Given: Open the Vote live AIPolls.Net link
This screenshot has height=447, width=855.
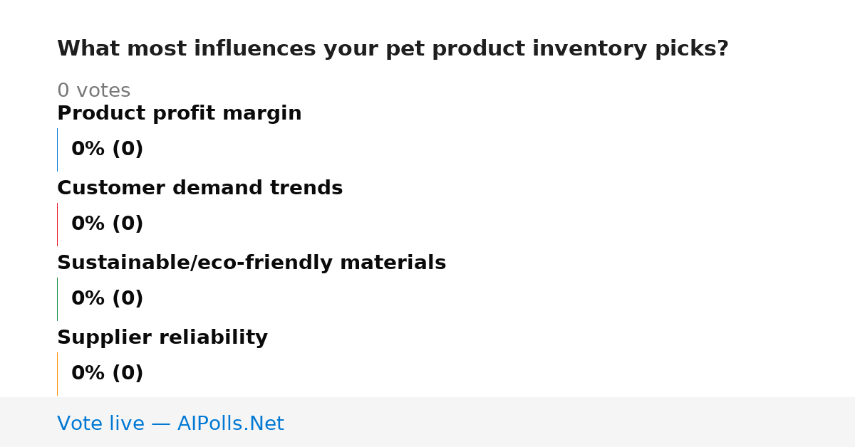Looking at the screenshot, I should [170, 424].
